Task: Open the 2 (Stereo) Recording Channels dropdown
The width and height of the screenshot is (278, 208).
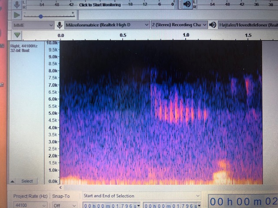Action: pyautogui.click(x=179, y=25)
